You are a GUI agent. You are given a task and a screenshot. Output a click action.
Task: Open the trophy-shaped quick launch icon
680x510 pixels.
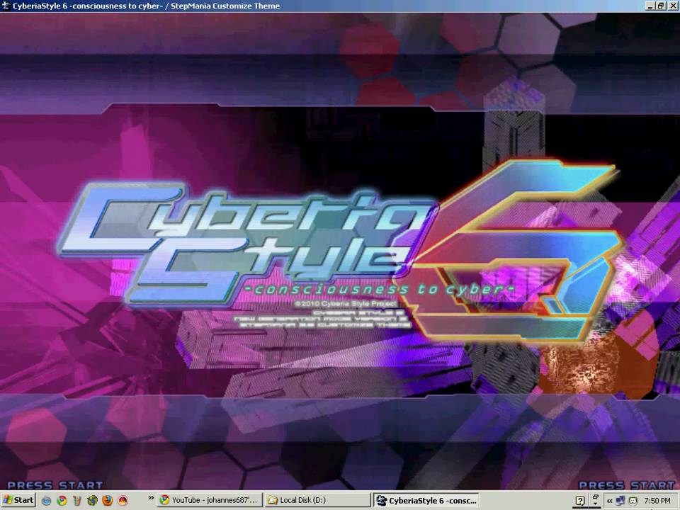[x=77, y=501]
